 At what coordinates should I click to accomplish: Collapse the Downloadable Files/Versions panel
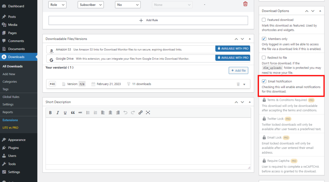tap(250, 39)
